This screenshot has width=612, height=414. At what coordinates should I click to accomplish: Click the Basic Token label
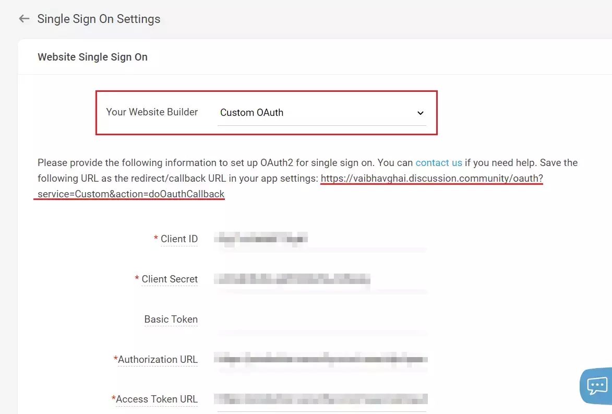tap(171, 319)
